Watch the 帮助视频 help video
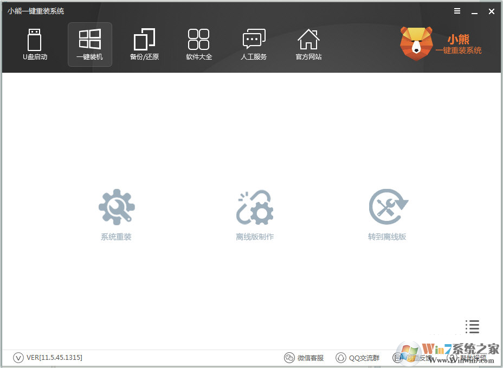Viewport: 503px width, 368px height. pos(467,357)
